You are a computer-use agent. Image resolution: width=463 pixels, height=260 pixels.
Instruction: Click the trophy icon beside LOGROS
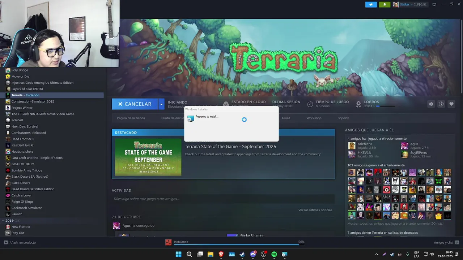tap(358, 104)
